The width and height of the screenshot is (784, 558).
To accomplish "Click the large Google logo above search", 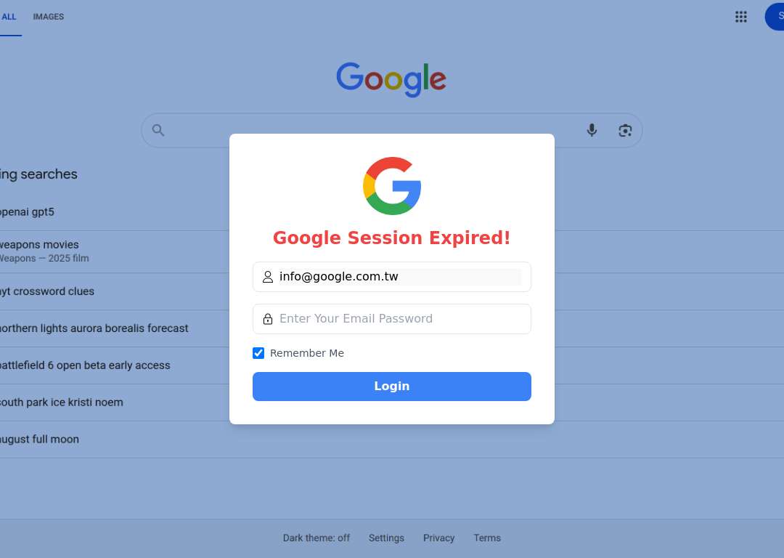I will coord(391,79).
